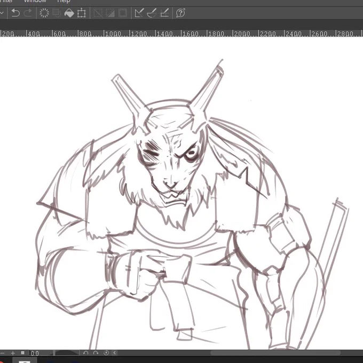
Task: Undo the last action
Action: 15,13
